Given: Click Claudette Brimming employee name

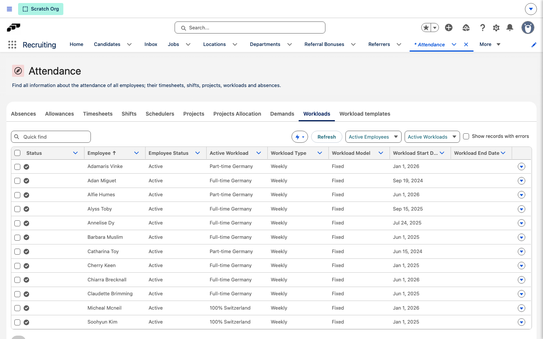Looking at the screenshot, I should pyautogui.click(x=110, y=294).
